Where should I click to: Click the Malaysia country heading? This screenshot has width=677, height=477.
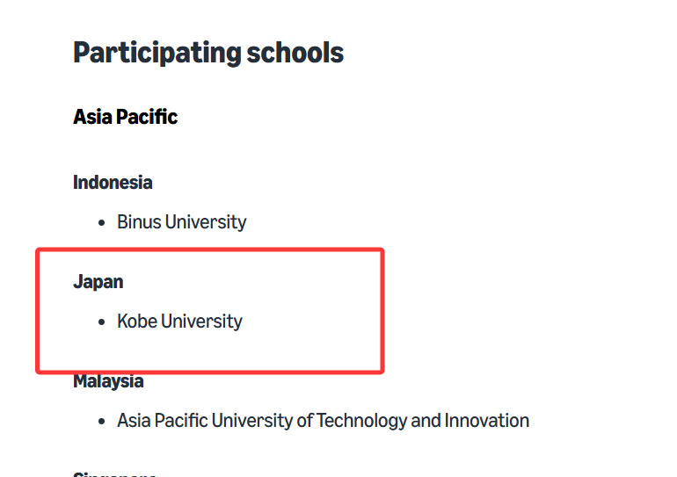click(108, 381)
